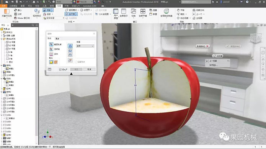This screenshot has width=266, height=149.
Task: Click the Axis selector icon in revolve dialog
Action: click(51, 49)
